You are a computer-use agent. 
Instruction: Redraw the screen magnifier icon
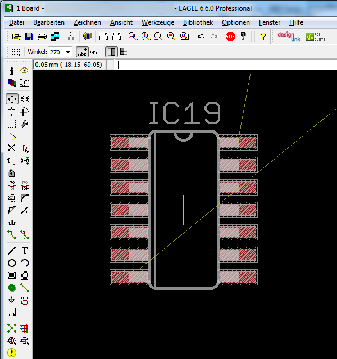pos(171,37)
